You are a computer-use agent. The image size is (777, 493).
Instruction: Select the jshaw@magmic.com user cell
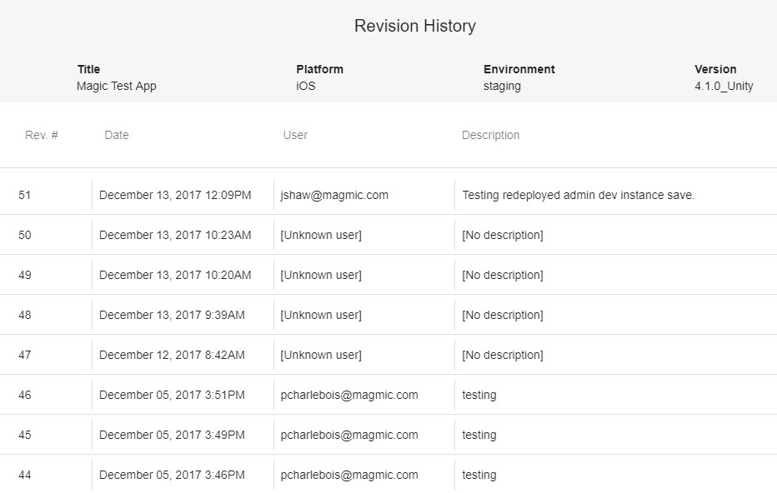click(x=334, y=195)
